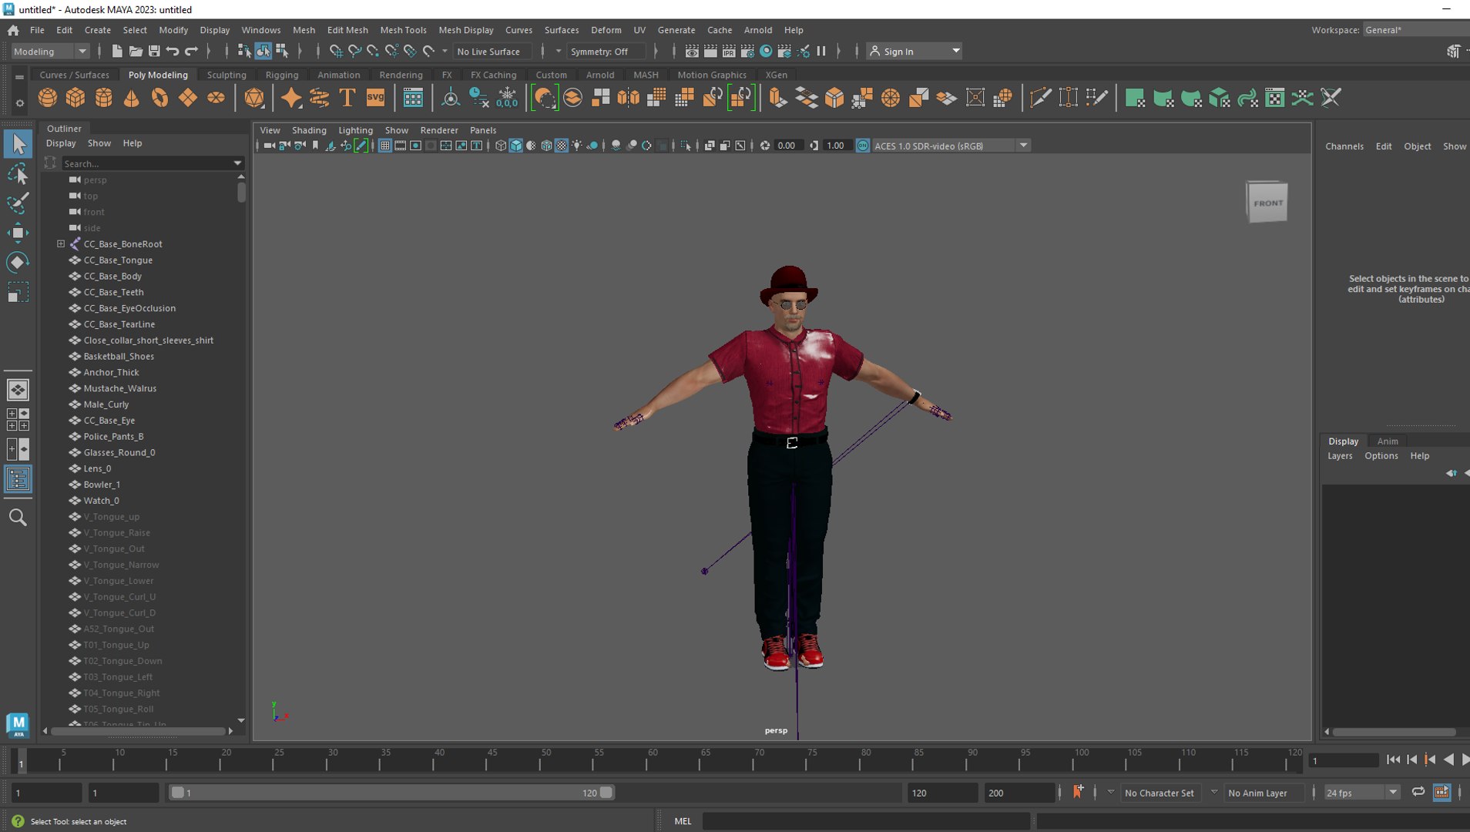This screenshot has width=1470, height=832.
Task: Click the undo icon in status line
Action: click(x=173, y=51)
